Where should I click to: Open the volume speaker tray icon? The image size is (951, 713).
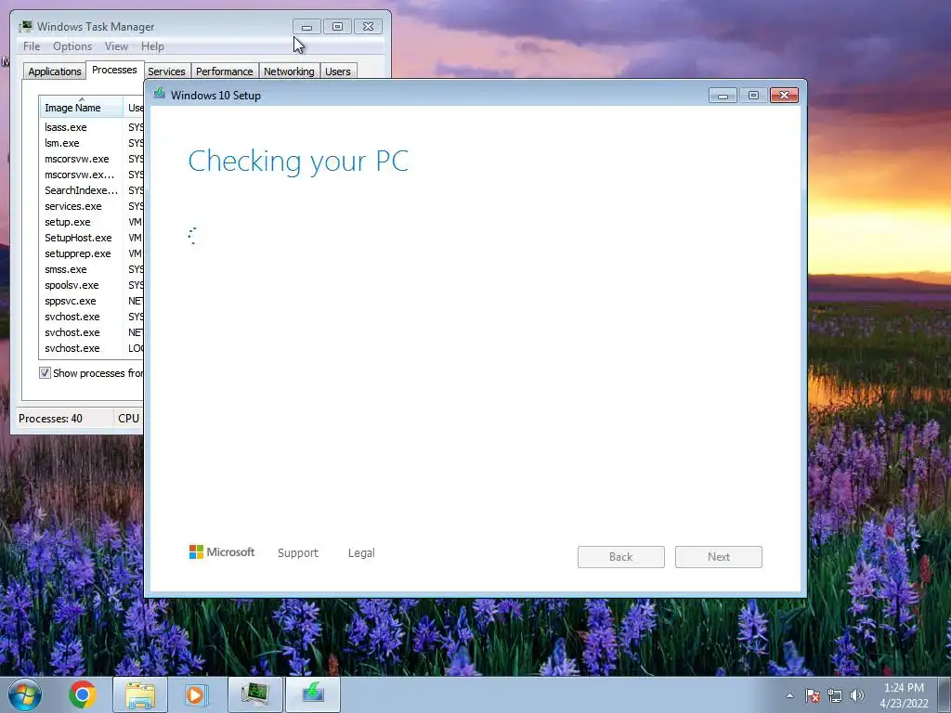coord(856,696)
